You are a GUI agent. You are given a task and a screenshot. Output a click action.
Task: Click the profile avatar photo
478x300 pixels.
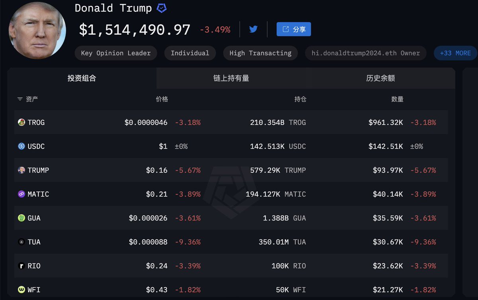37,30
